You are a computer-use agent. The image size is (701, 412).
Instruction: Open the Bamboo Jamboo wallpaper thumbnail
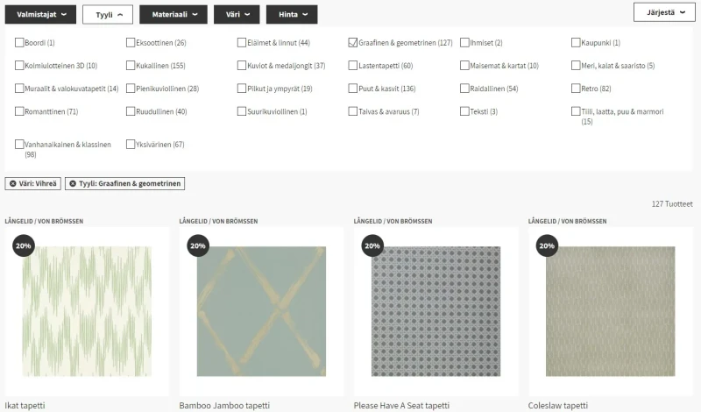click(x=260, y=311)
